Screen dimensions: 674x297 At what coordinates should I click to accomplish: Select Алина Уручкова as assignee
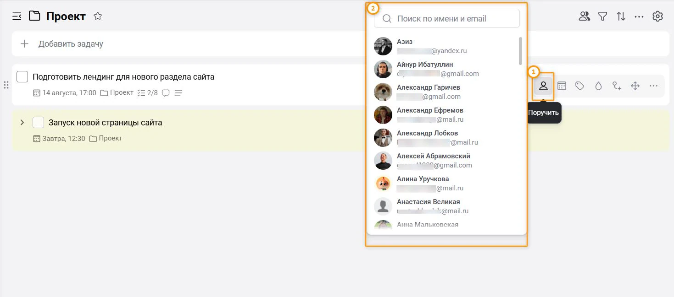[x=446, y=184]
